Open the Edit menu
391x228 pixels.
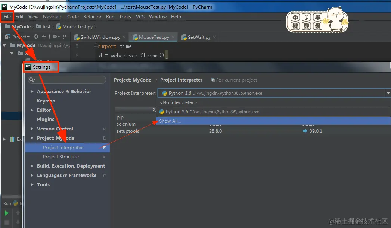point(19,17)
